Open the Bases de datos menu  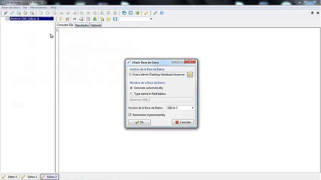[x=11, y=7]
